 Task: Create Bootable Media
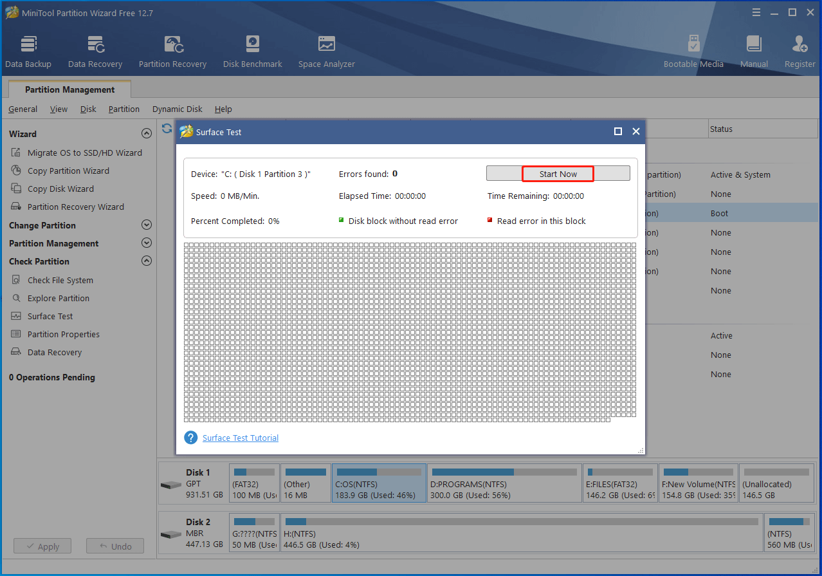(x=693, y=52)
